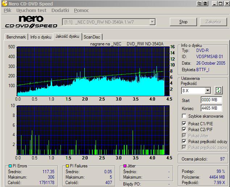Image resolution: width=230 pixels, height=187 pixels.
Task: Click the Zakończ button
Action: point(213,22)
